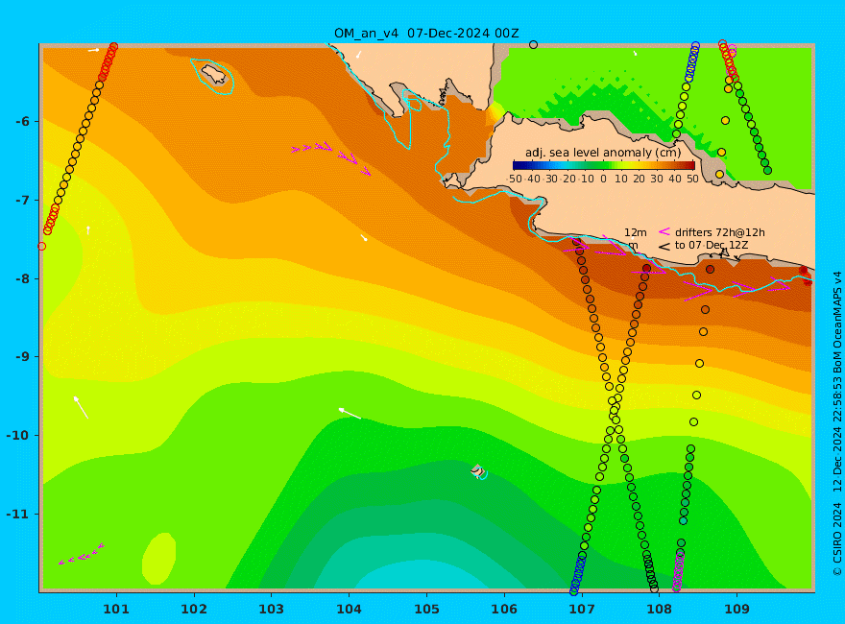The width and height of the screenshot is (845, 624).
Task: Click the latitude label -8
Action: click(x=23, y=278)
